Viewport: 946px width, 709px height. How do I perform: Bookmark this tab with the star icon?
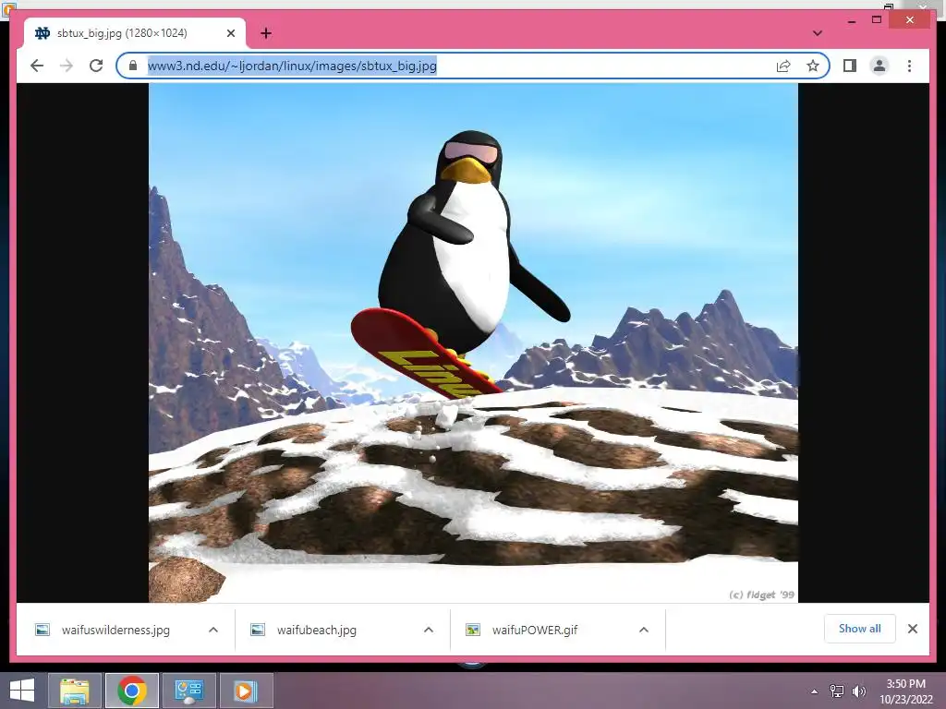(x=813, y=66)
